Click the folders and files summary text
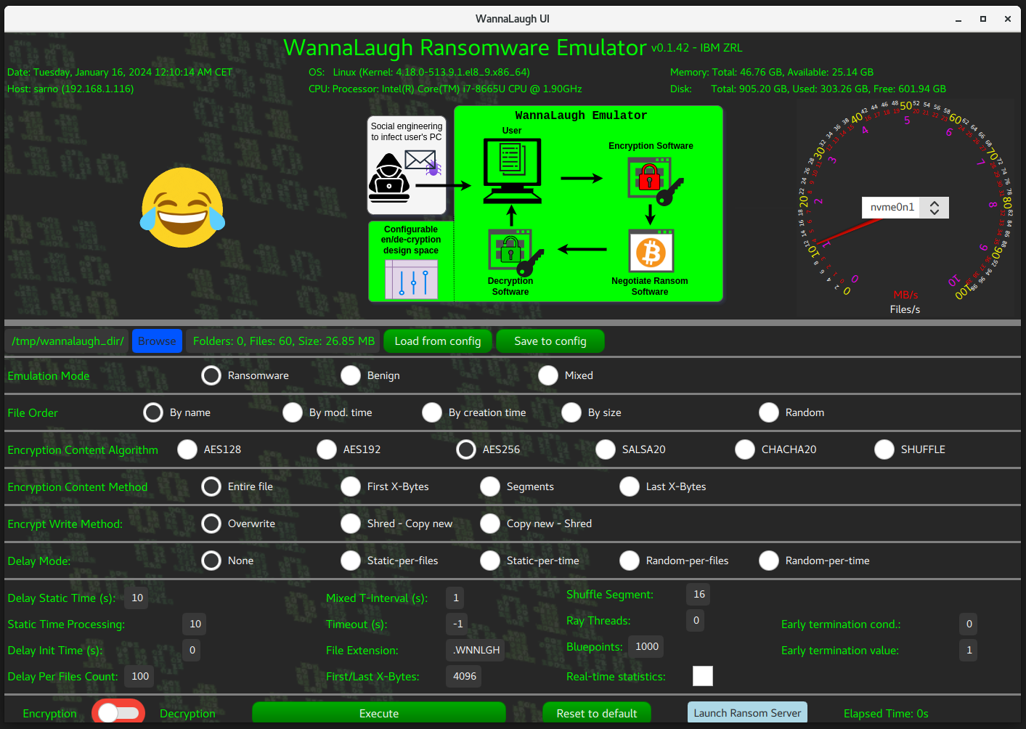Screen dimensions: 1026x729 click(x=284, y=341)
